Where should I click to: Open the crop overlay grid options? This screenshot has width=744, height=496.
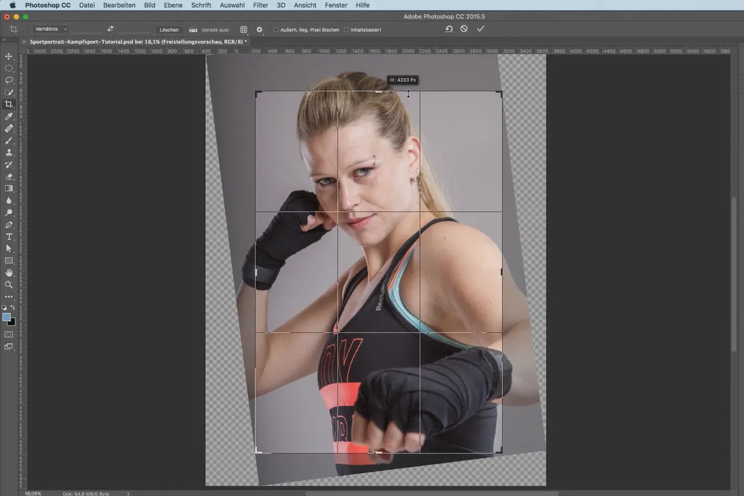pyautogui.click(x=244, y=29)
